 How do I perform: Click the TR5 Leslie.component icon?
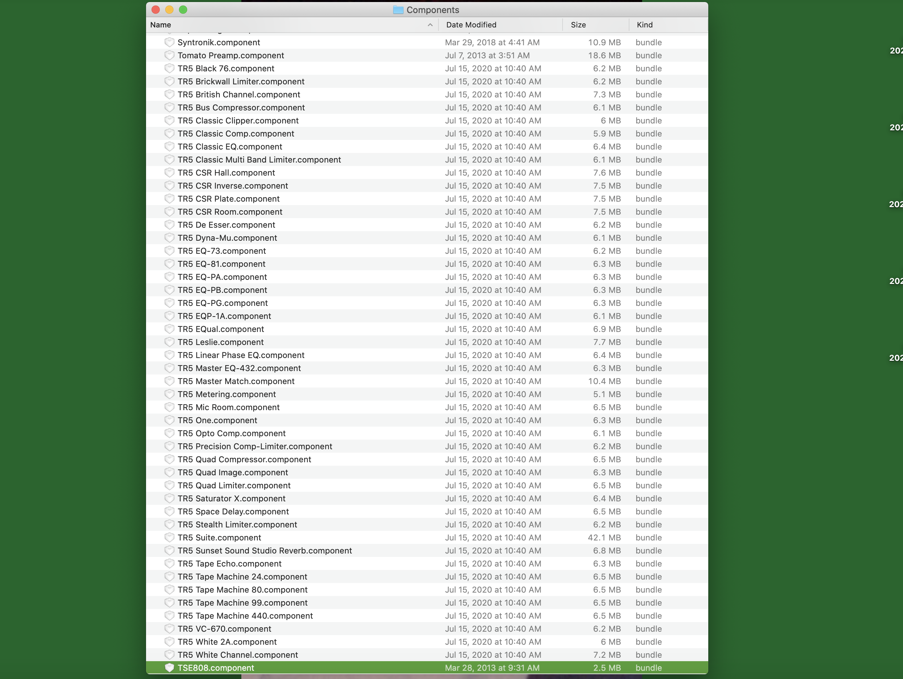coord(169,342)
